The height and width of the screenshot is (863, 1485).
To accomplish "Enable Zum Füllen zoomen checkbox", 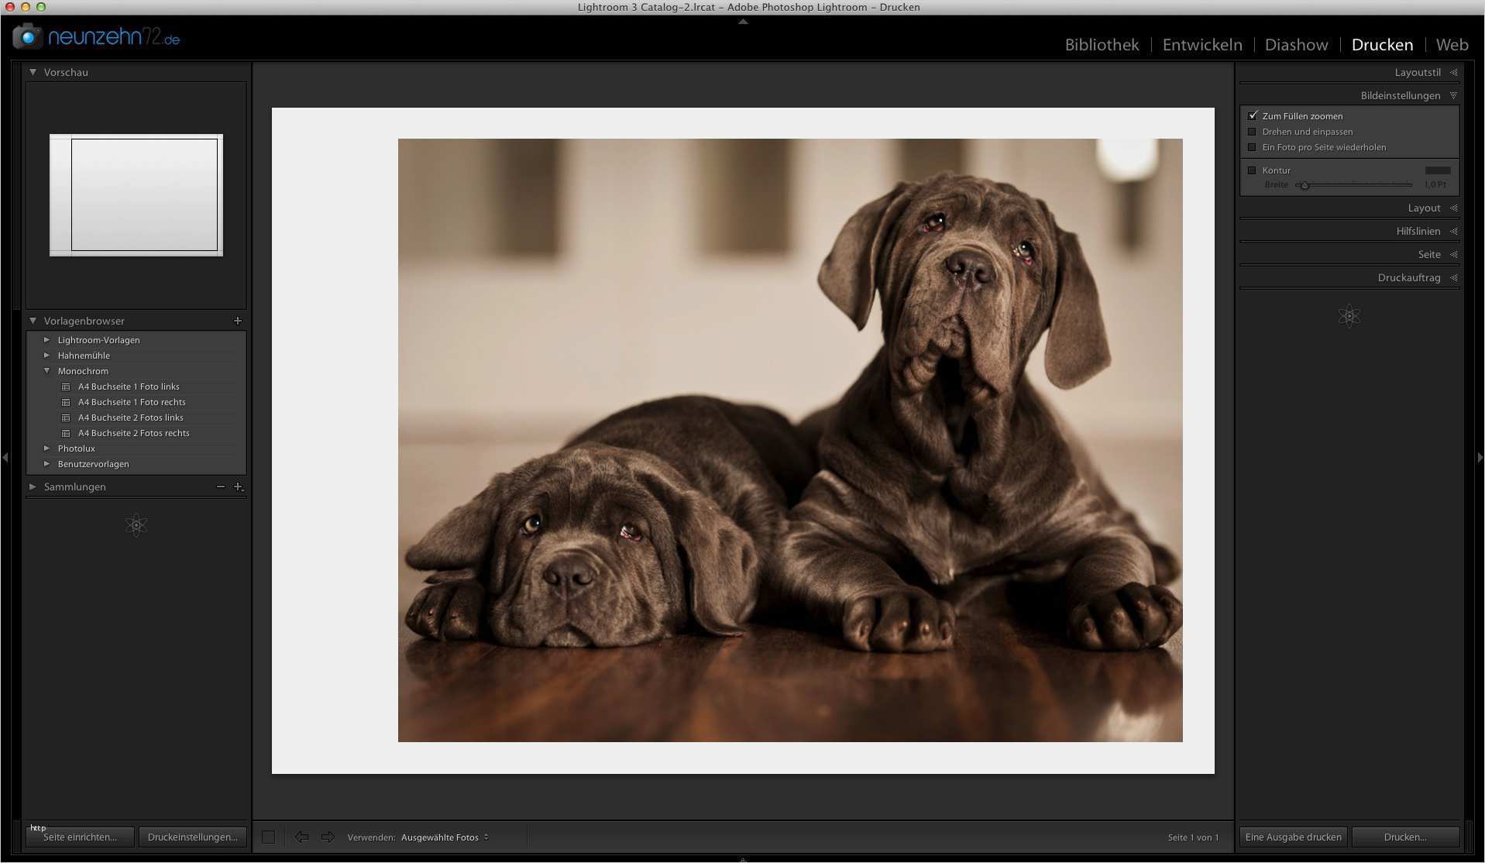I will point(1253,115).
